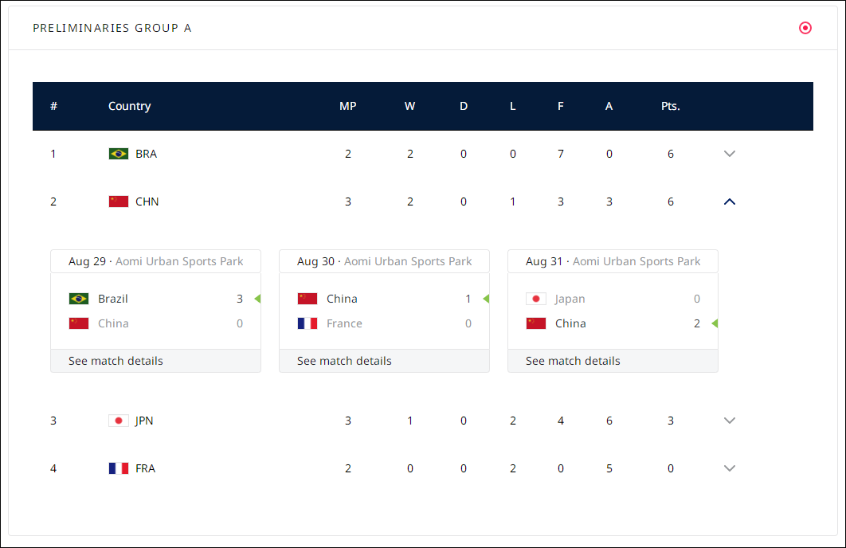See match details for China vs France
Screen dimensions: 846x548
coord(344,361)
